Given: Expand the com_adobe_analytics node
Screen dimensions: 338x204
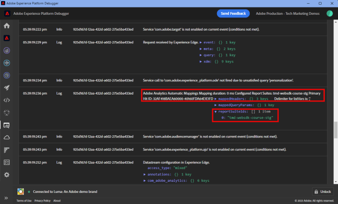Looking at the screenshot, I should (x=145, y=181).
